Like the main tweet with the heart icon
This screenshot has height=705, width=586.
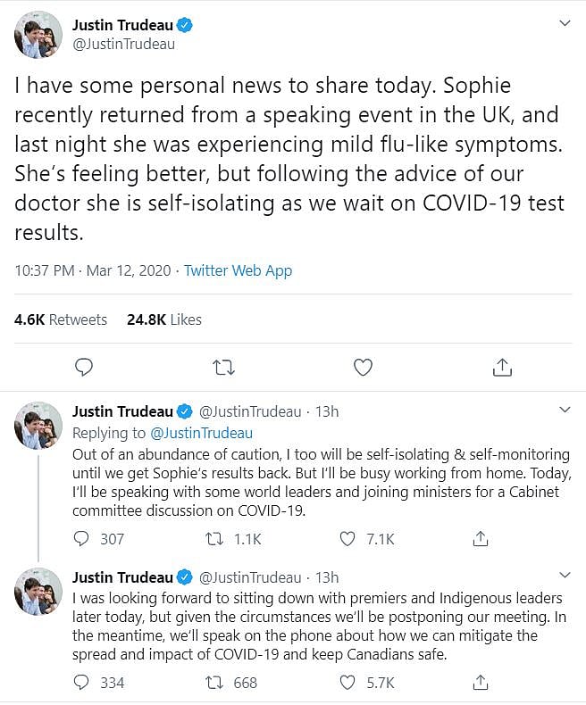coord(363,367)
